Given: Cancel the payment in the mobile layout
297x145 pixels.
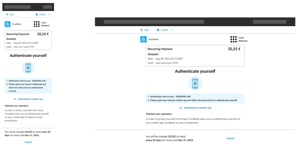Looking at the screenshot, I should pos(28,142).
